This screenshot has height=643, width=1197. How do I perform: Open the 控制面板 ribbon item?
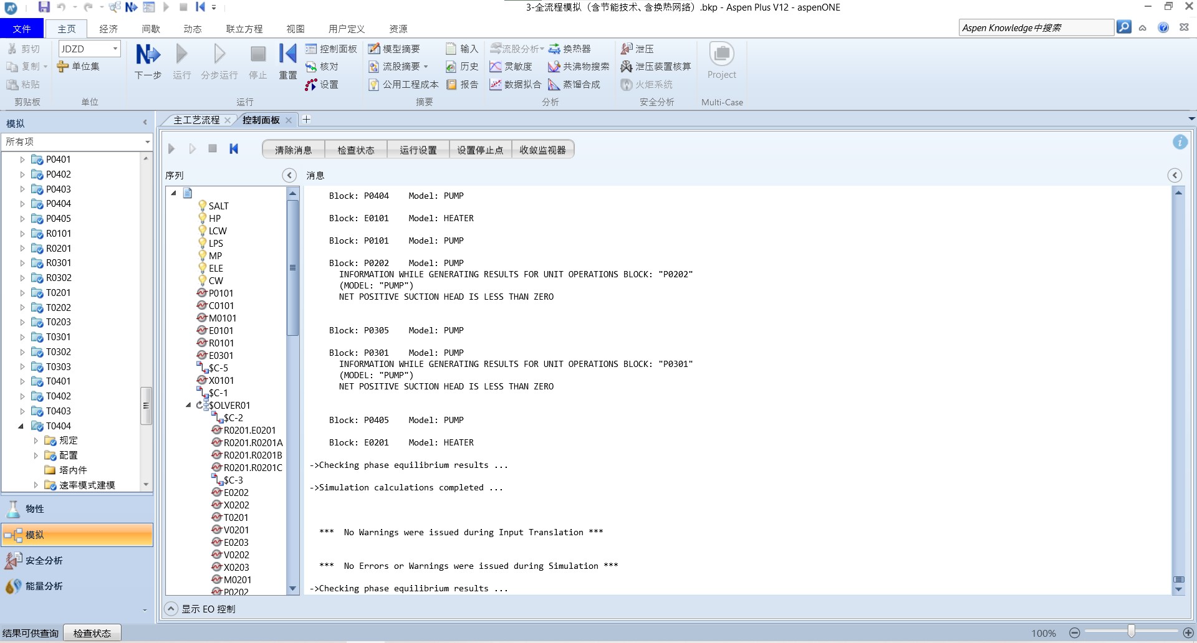(331, 49)
